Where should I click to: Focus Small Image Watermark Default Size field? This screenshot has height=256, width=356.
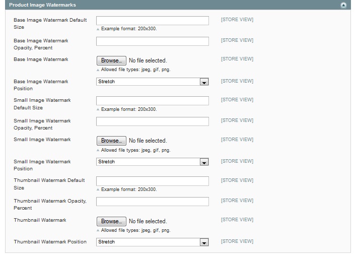[x=153, y=101]
